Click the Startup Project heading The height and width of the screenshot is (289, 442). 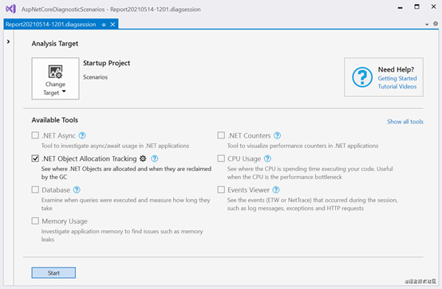click(x=107, y=64)
